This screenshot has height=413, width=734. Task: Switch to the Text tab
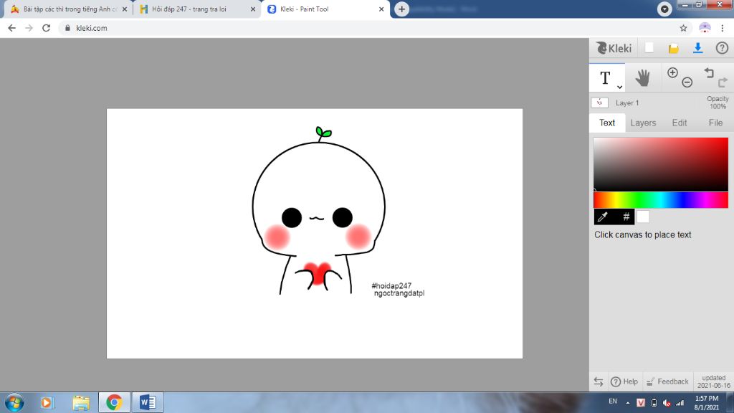tap(607, 123)
